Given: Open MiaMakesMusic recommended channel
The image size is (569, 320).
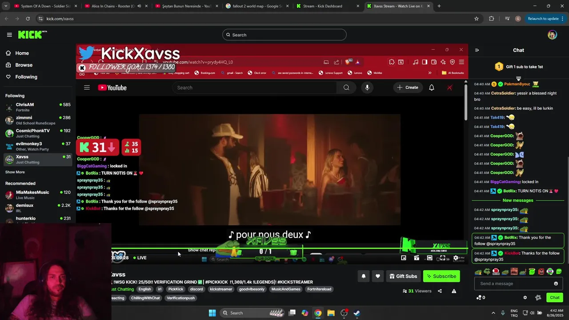Looking at the screenshot, I should click(38, 195).
